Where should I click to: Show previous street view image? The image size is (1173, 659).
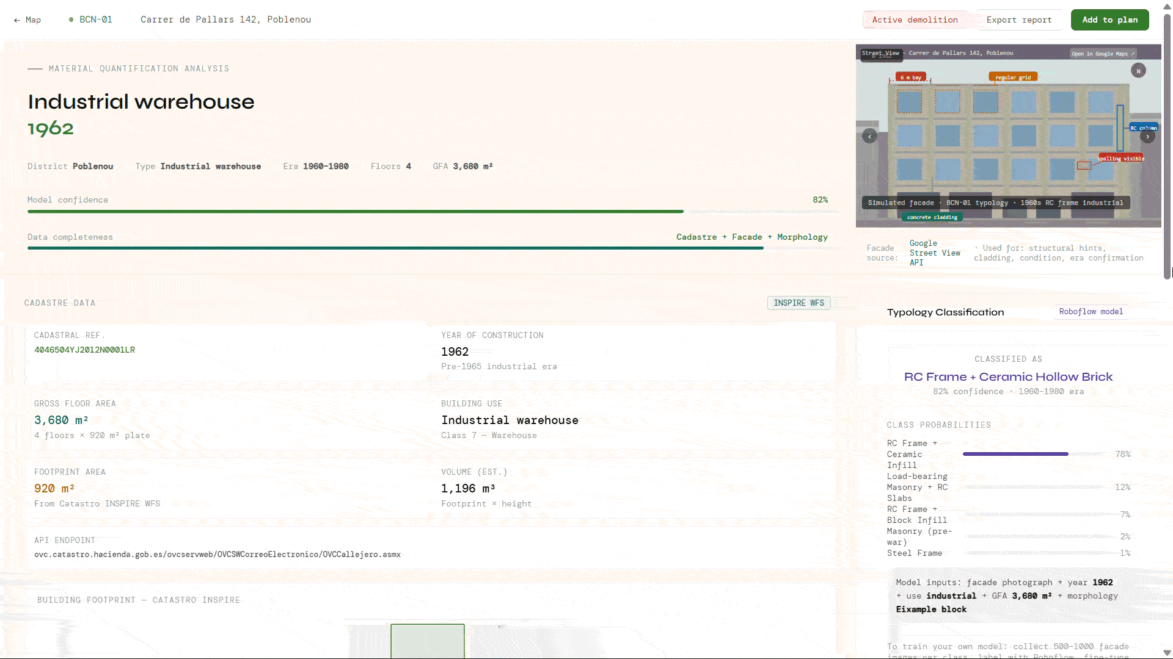coord(869,137)
